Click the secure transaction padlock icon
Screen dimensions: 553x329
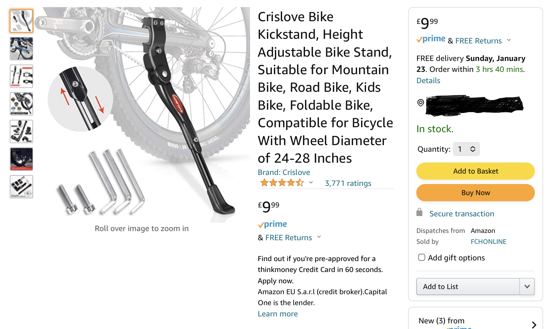point(419,212)
